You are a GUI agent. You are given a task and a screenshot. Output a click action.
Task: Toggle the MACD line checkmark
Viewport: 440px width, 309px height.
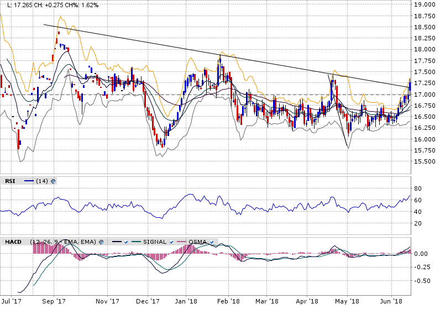[x=127, y=242]
